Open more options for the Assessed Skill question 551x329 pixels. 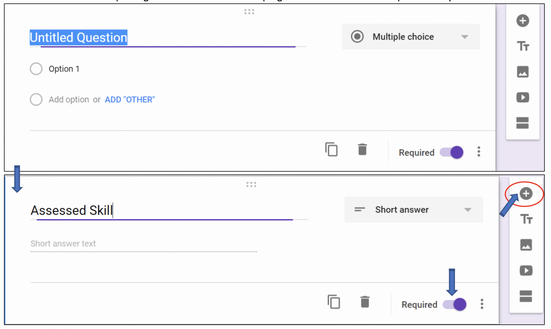482,304
